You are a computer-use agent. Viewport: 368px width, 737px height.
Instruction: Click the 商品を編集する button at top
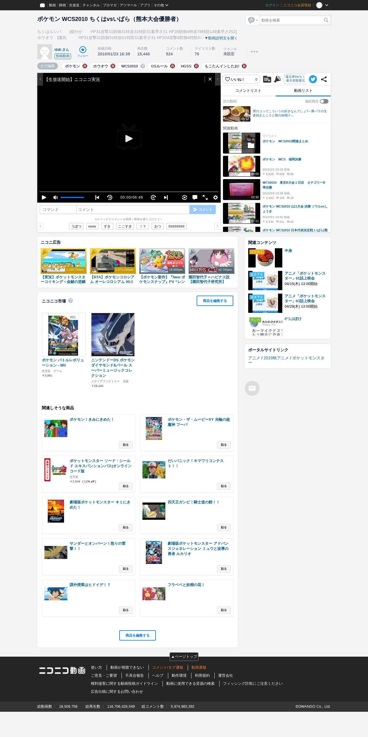click(215, 301)
